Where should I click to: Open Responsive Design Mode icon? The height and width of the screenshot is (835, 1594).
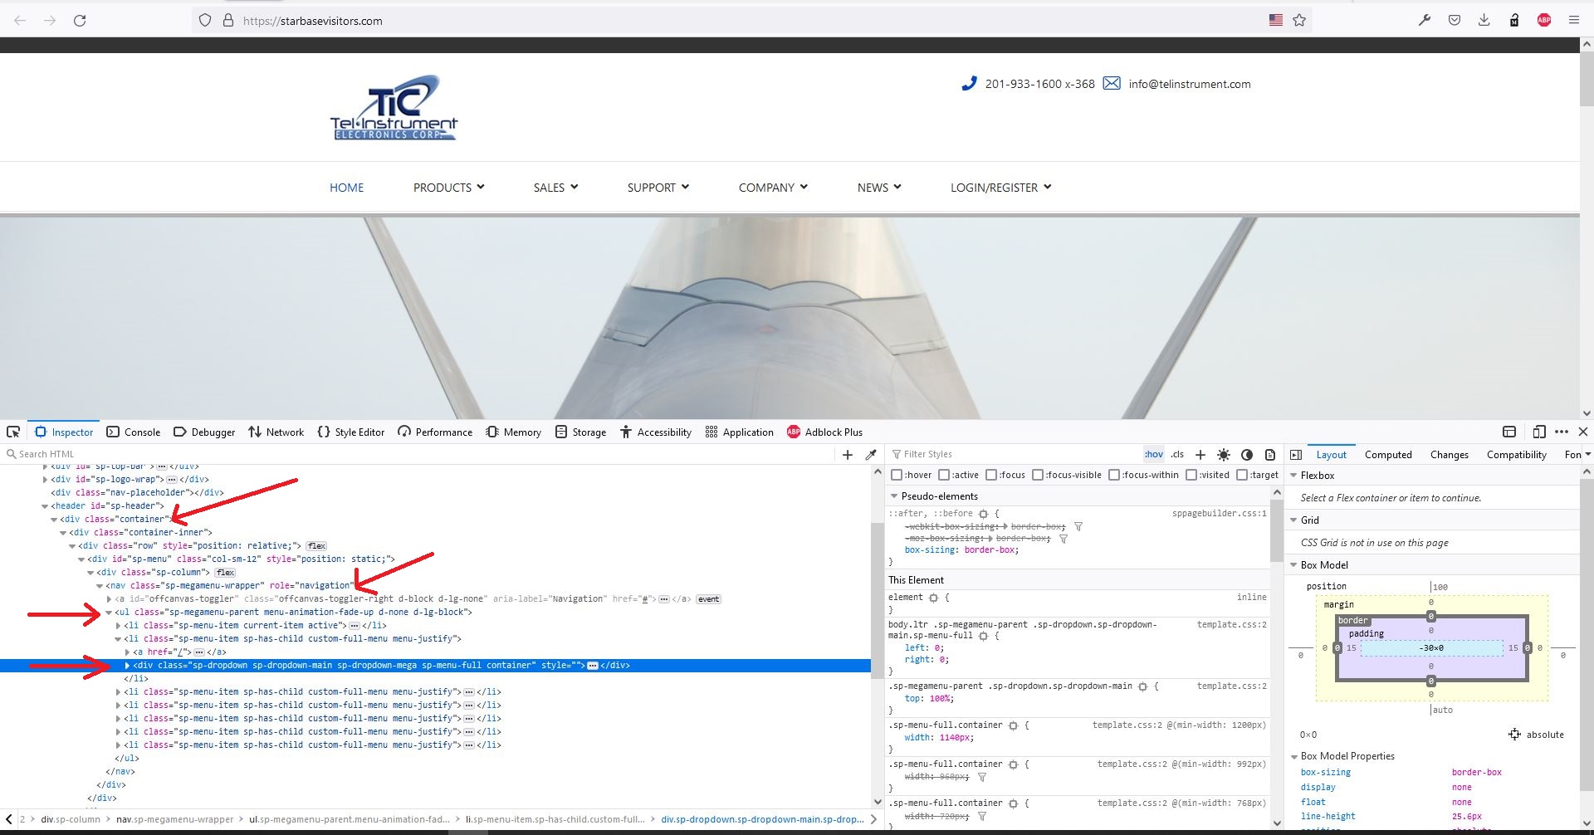point(1539,432)
